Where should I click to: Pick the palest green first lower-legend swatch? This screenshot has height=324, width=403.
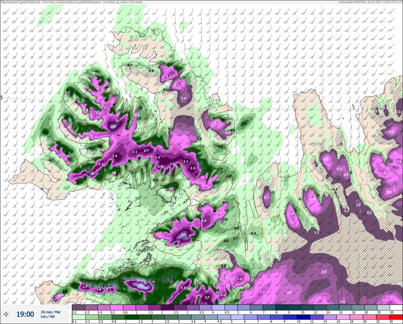(78, 317)
